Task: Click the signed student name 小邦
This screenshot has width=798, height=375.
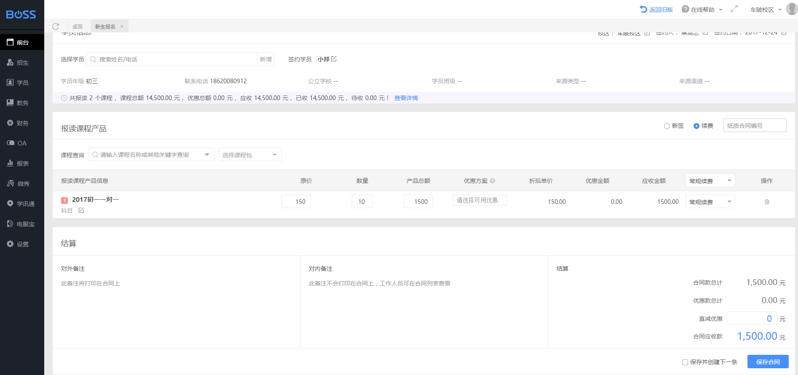Action: coord(324,59)
